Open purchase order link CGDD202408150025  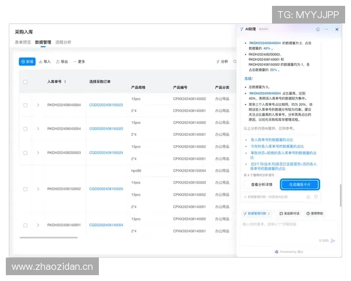[106, 189]
